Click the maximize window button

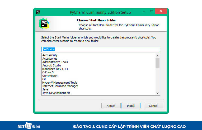(152, 11)
